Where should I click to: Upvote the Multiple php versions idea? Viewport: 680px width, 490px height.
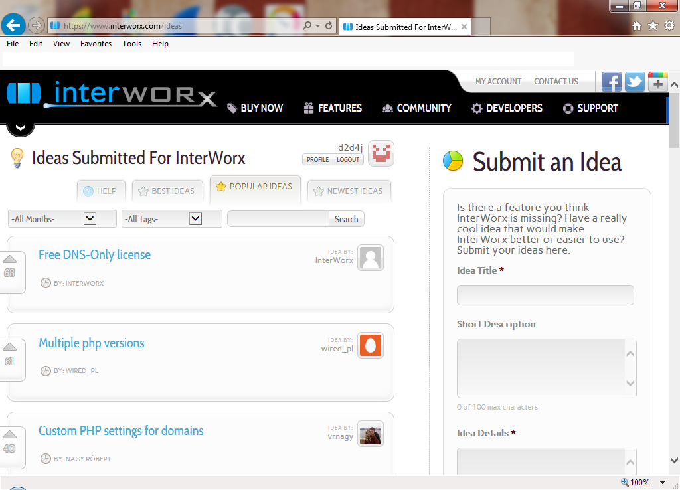[9, 347]
